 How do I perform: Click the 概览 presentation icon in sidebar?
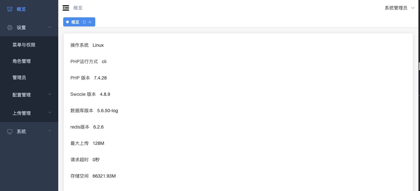[10, 9]
